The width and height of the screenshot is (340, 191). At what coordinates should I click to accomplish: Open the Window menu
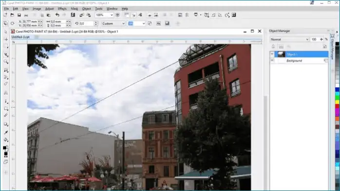(112, 9)
